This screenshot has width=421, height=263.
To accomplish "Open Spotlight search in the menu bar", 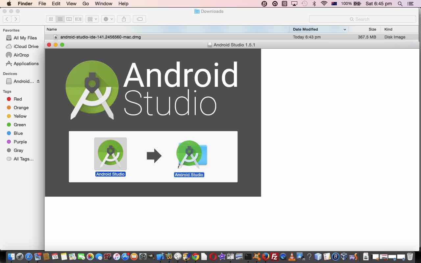I will tap(400, 4).
